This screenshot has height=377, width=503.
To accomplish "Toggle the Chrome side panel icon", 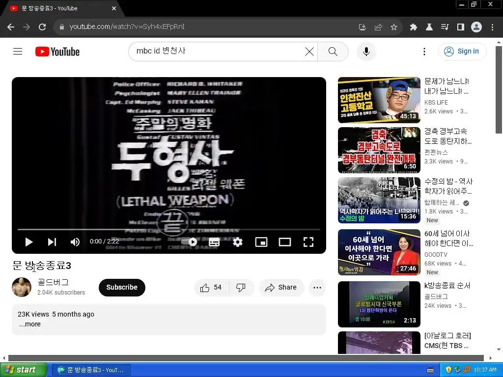I will coord(461,27).
